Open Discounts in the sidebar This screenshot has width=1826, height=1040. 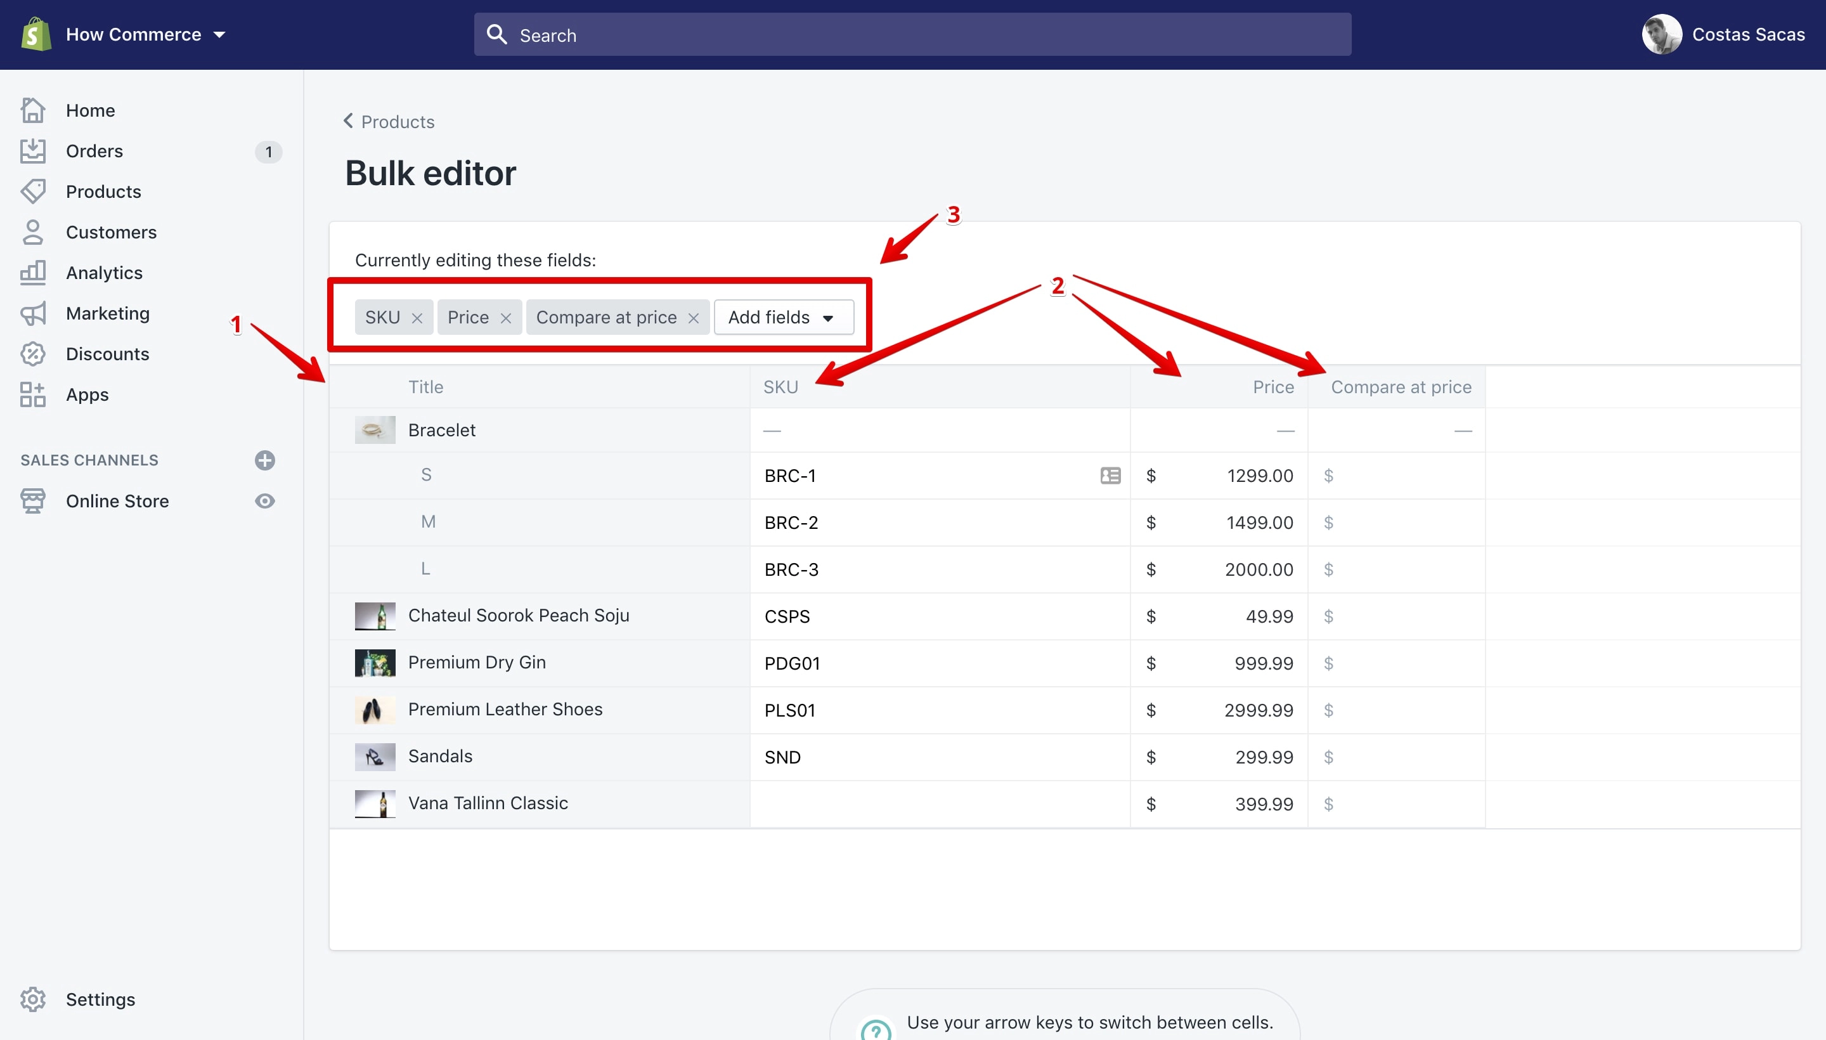[108, 354]
